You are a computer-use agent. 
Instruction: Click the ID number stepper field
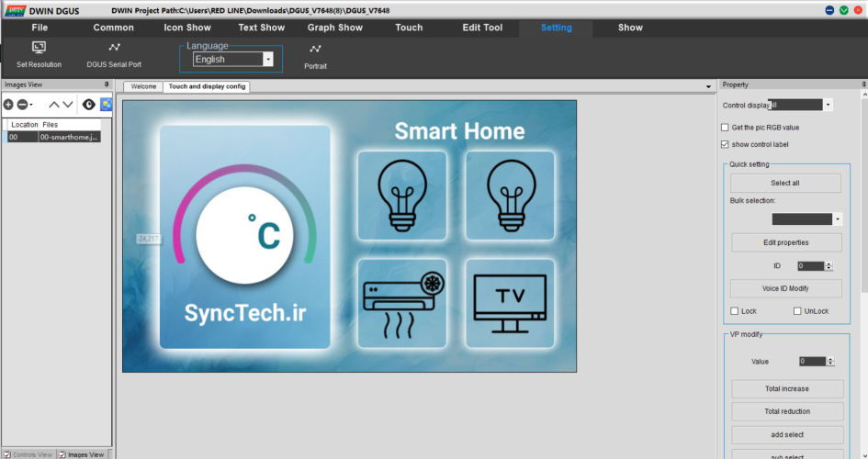[x=810, y=265]
